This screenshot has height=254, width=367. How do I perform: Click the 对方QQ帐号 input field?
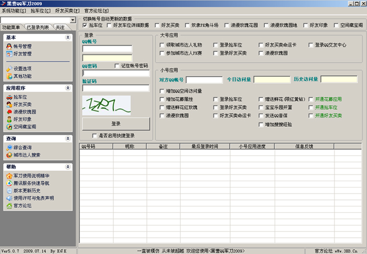tap(204, 80)
